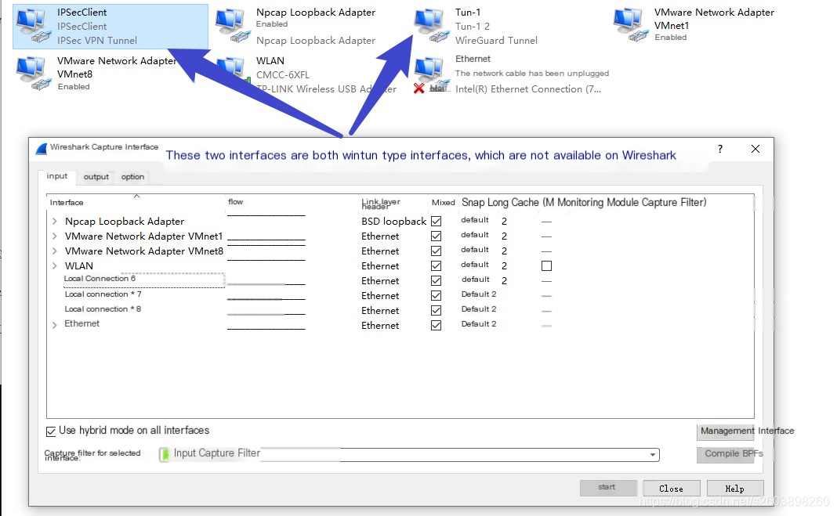This screenshot has width=837, height=516.
Task: Expand the Ethernet interface row in Wireshark
Action: click(x=54, y=325)
